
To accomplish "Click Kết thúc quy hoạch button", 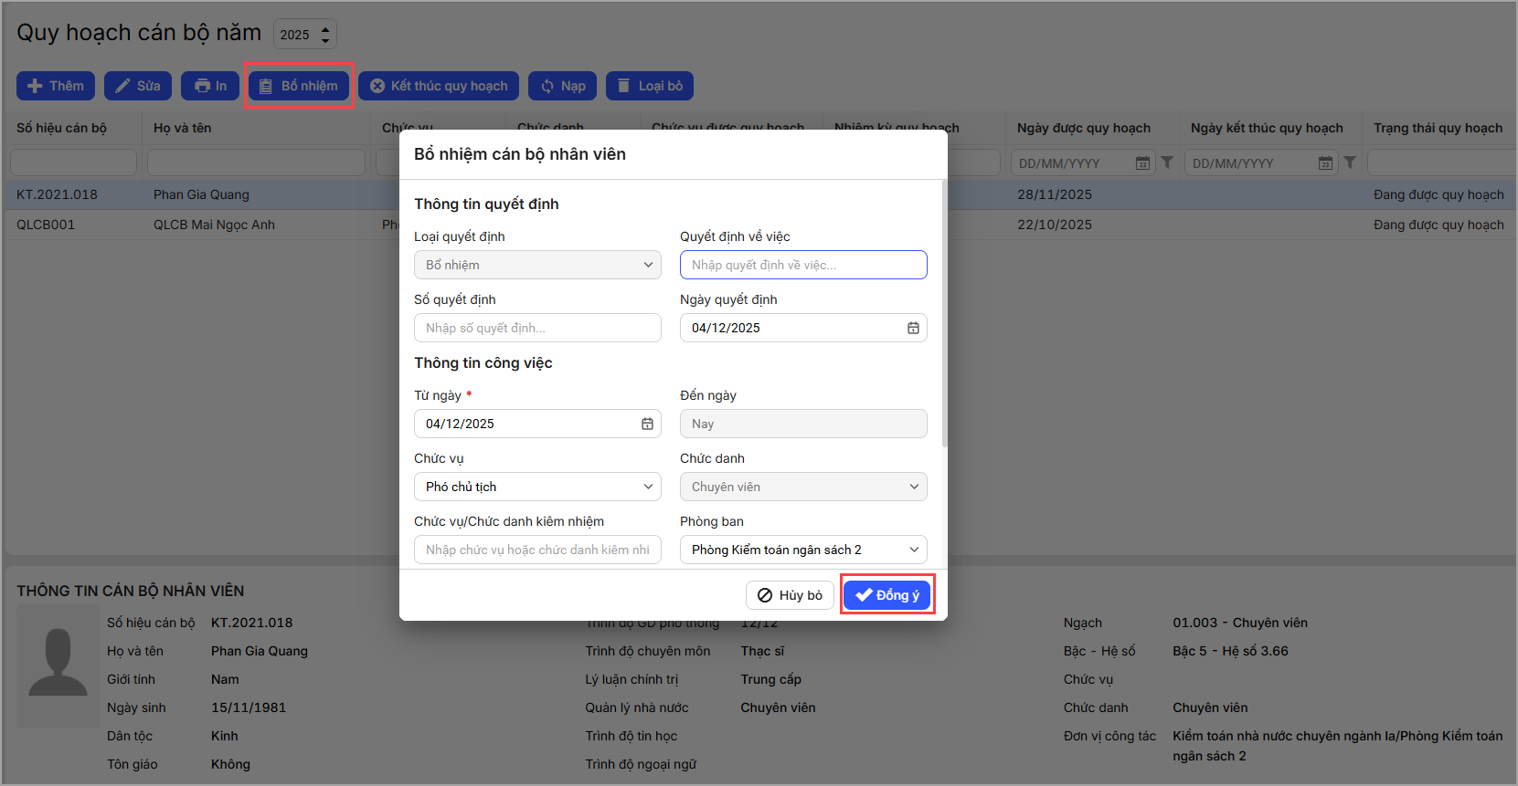I will click(x=438, y=86).
